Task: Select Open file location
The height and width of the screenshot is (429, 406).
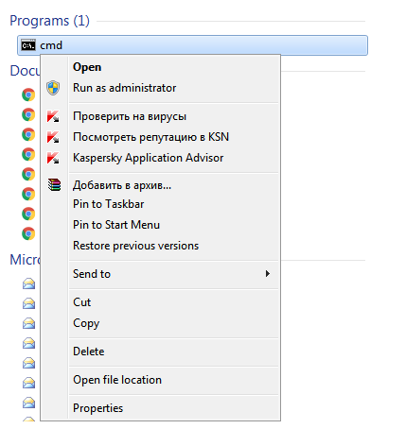Action: 117,380
